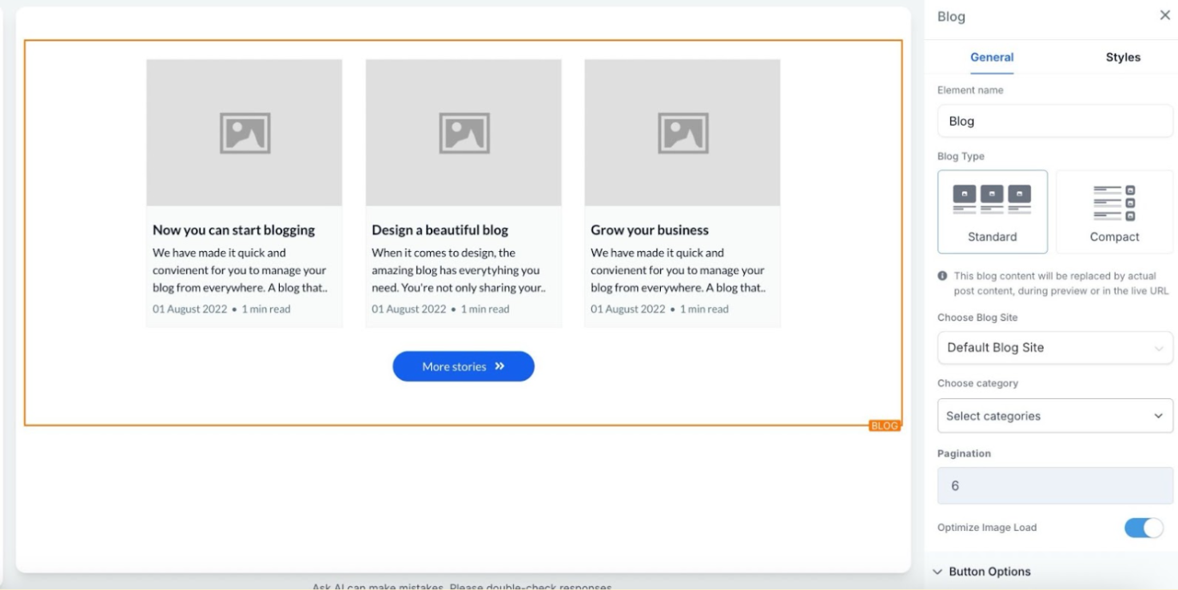
Task: Click the Compact blog layout icon
Action: [x=1114, y=202]
